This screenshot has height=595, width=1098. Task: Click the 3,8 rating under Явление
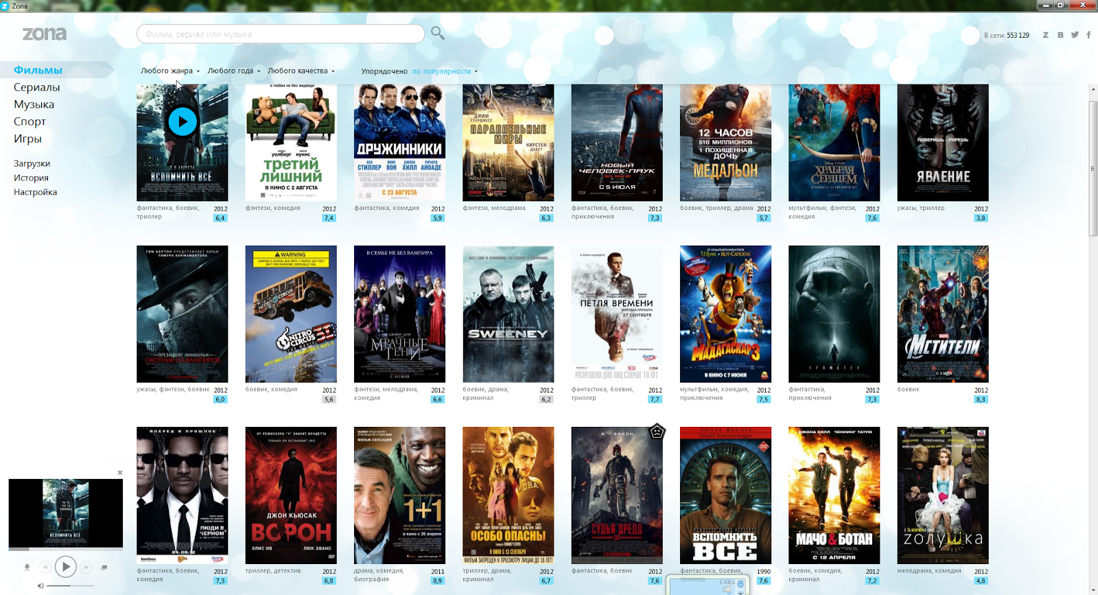[x=981, y=218]
